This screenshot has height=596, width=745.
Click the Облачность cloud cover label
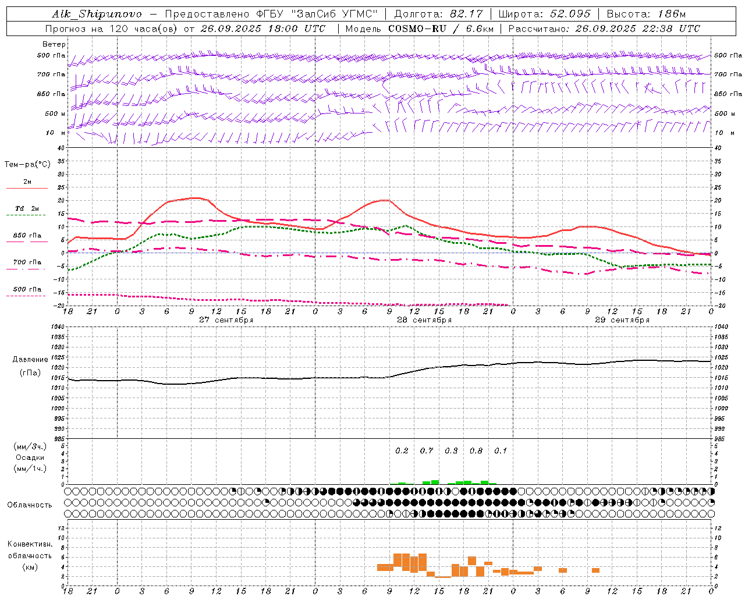point(30,505)
